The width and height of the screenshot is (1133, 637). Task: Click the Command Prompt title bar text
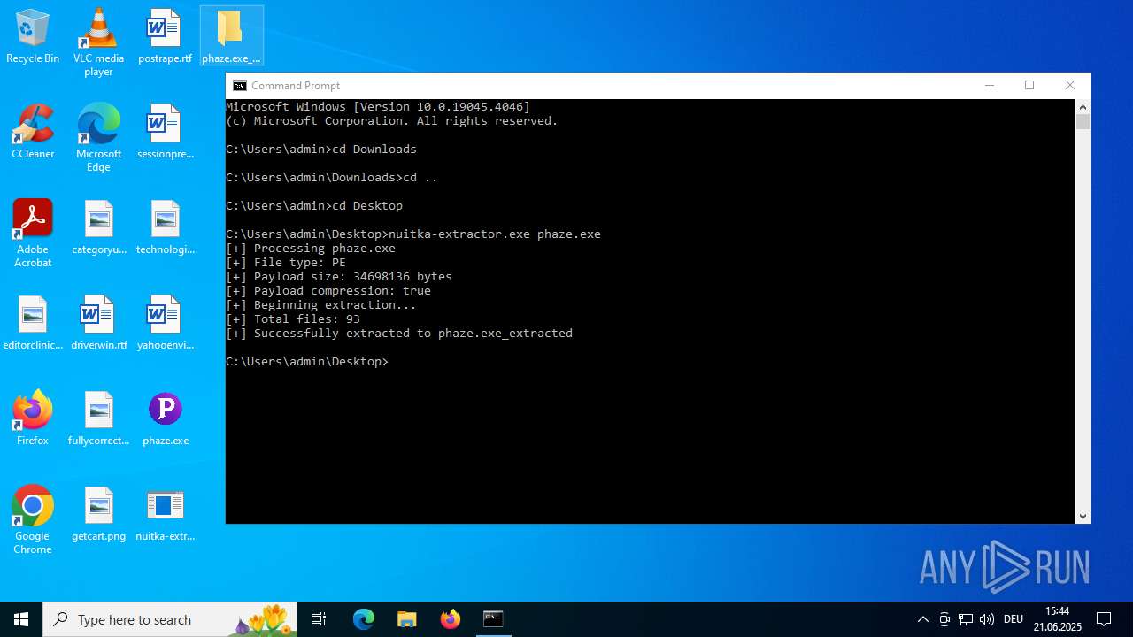pos(296,86)
